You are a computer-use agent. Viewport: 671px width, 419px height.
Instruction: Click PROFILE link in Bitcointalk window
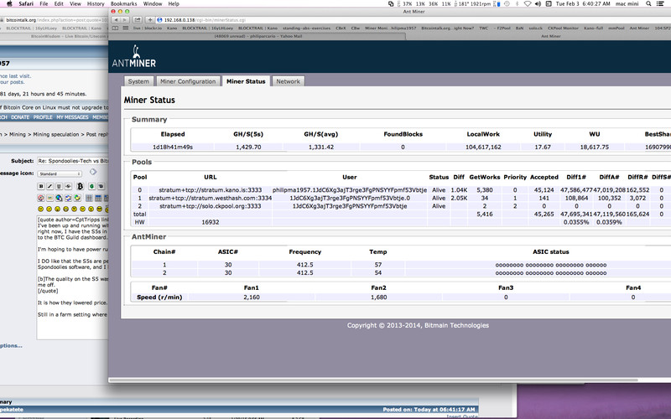tap(43, 117)
